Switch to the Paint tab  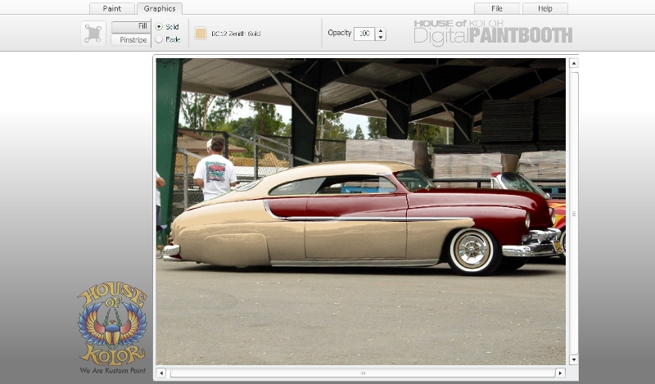coord(112,8)
